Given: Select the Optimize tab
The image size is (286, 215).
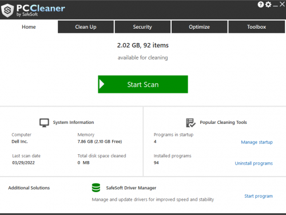Looking at the screenshot, I should pos(199,27).
